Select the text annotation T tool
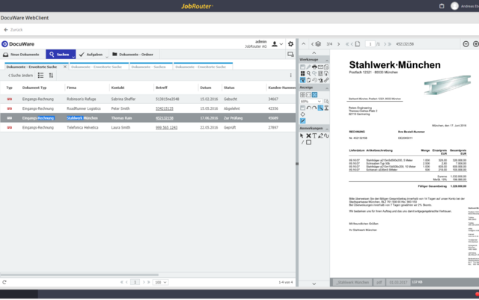The width and height of the screenshot is (479, 300). pyautogui.click(x=314, y=135)
